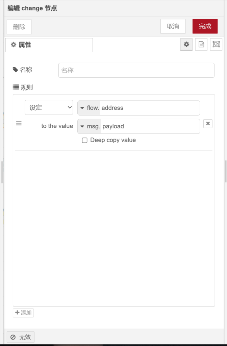This screenshot has width=227, height=346.
Task: Toggle the 无效 node disable button
Action: coord(21,337)
